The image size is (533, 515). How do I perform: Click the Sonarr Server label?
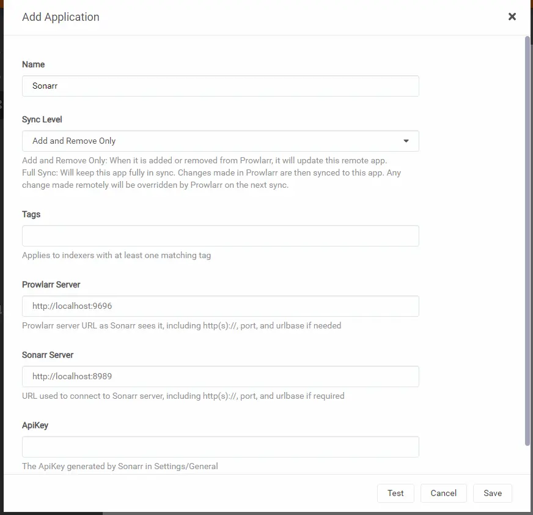[48, 355]
